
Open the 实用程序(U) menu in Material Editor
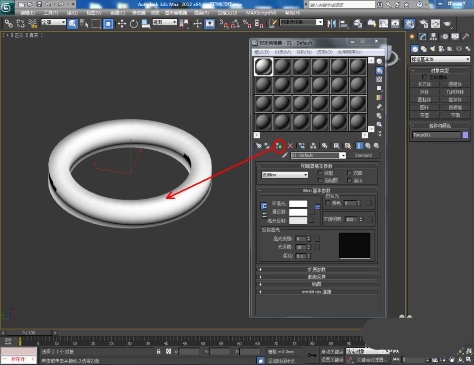350,52
